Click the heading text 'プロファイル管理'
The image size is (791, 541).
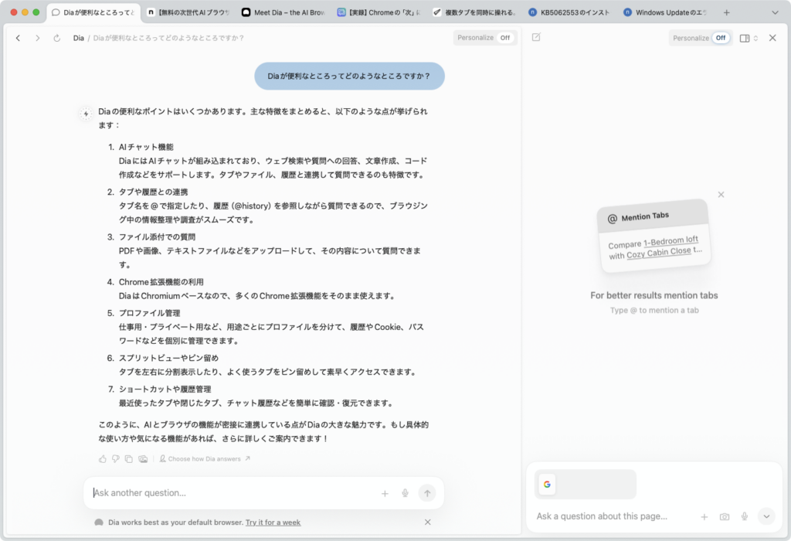[149, 313]
